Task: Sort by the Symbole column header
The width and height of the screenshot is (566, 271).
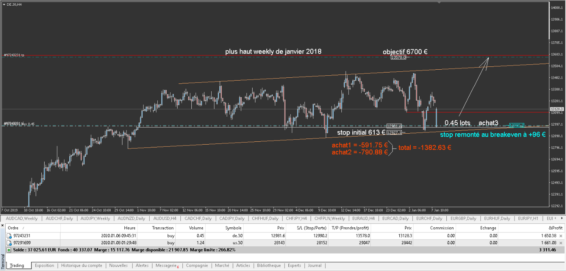Action: tap(225, 228)
